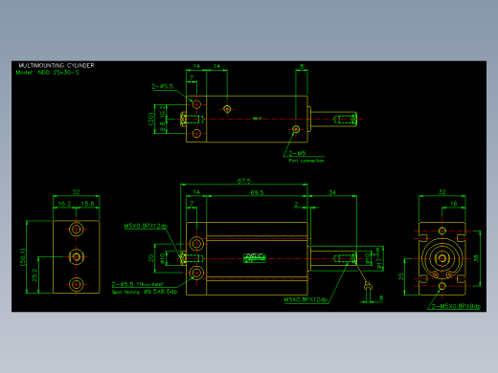
Task: Click the "2" dimension near rod end of front view
Action: (x=297, y=204)
